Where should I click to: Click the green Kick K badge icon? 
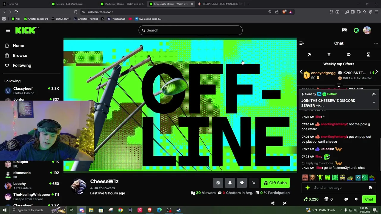[x=356, y=30]
